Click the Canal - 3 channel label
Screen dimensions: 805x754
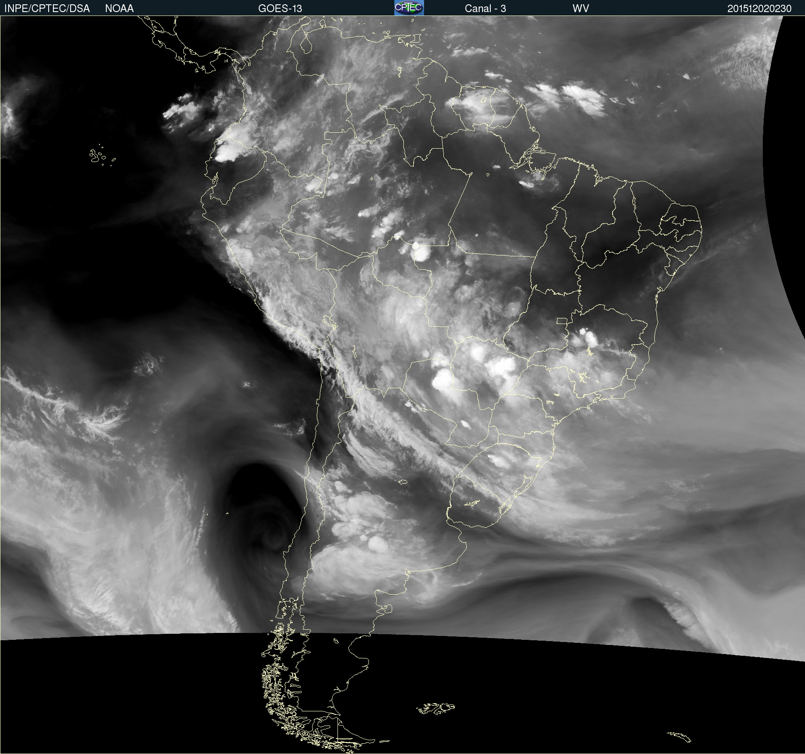point(485,9)
